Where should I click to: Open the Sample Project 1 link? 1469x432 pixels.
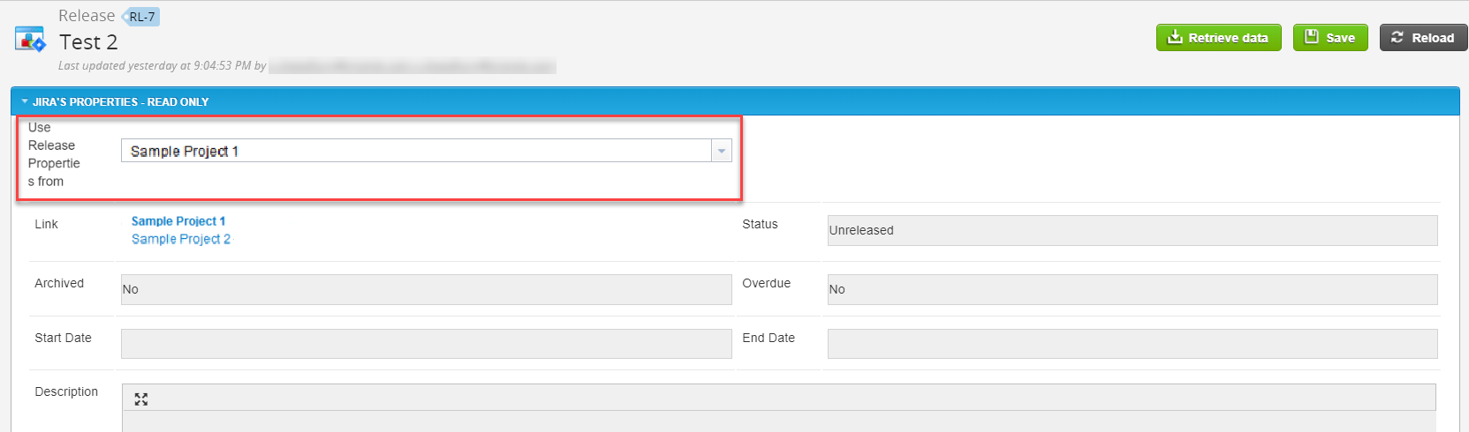click(x=178, y=221)
